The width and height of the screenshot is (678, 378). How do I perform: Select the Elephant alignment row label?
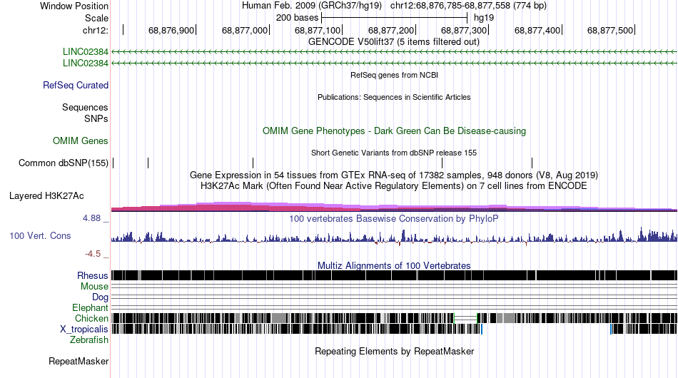click(x=90, y=307)
